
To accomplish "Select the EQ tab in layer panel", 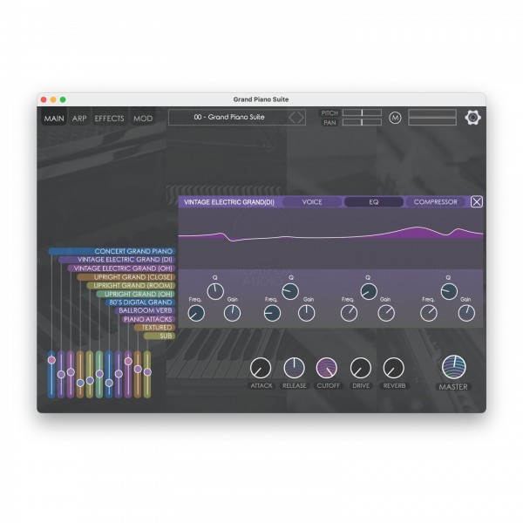I will 374,202.
